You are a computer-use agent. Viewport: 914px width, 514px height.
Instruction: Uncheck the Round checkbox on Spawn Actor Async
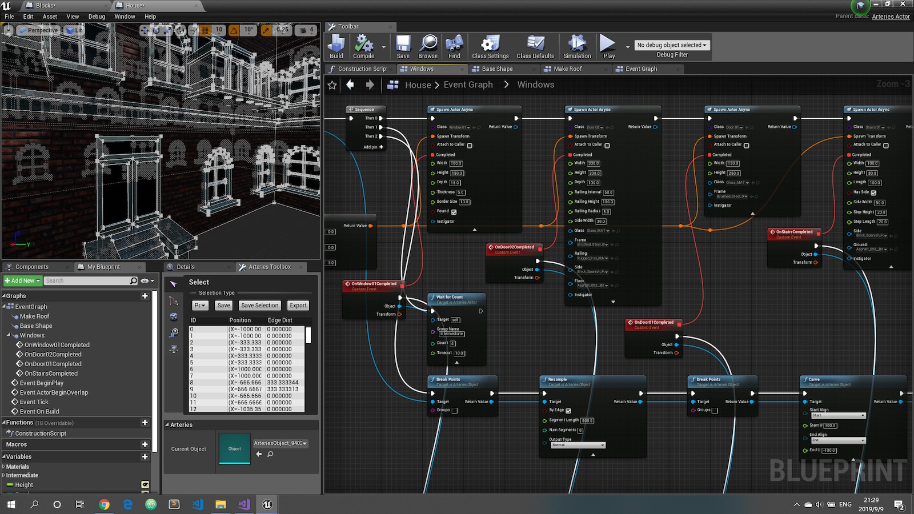pos(454,211)
